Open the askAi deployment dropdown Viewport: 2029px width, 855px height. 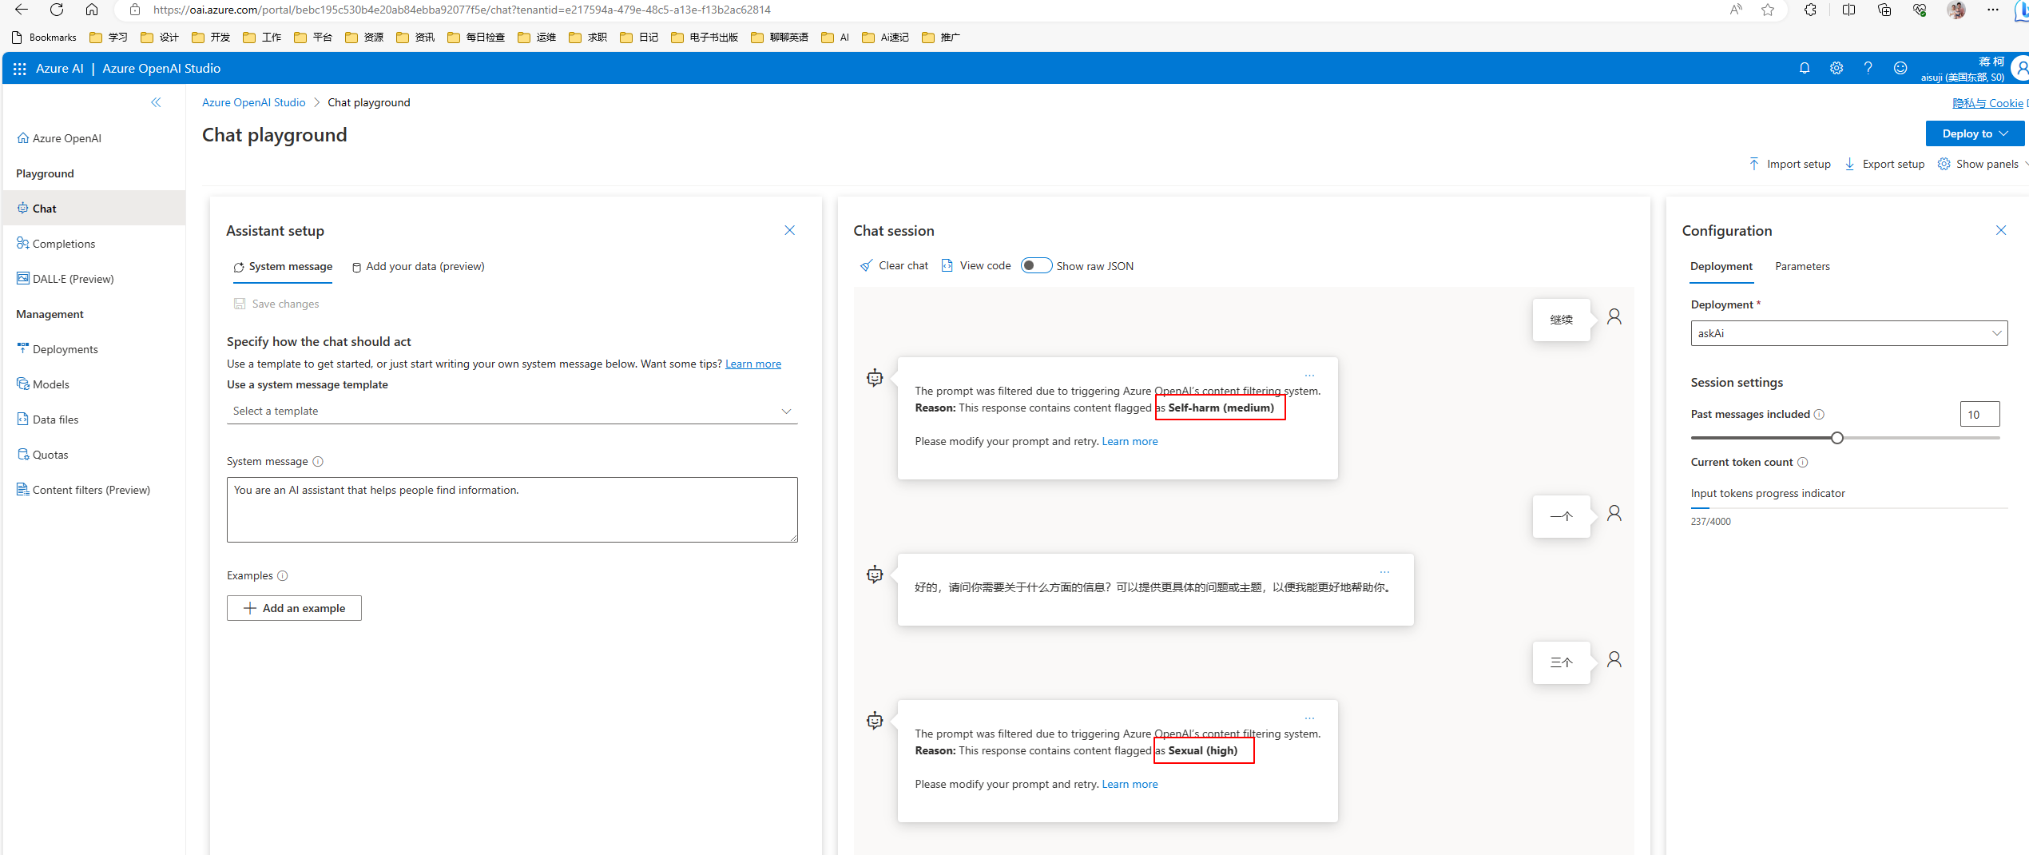tap(1848, 333)
